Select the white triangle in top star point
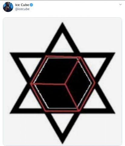 (62, 45)
